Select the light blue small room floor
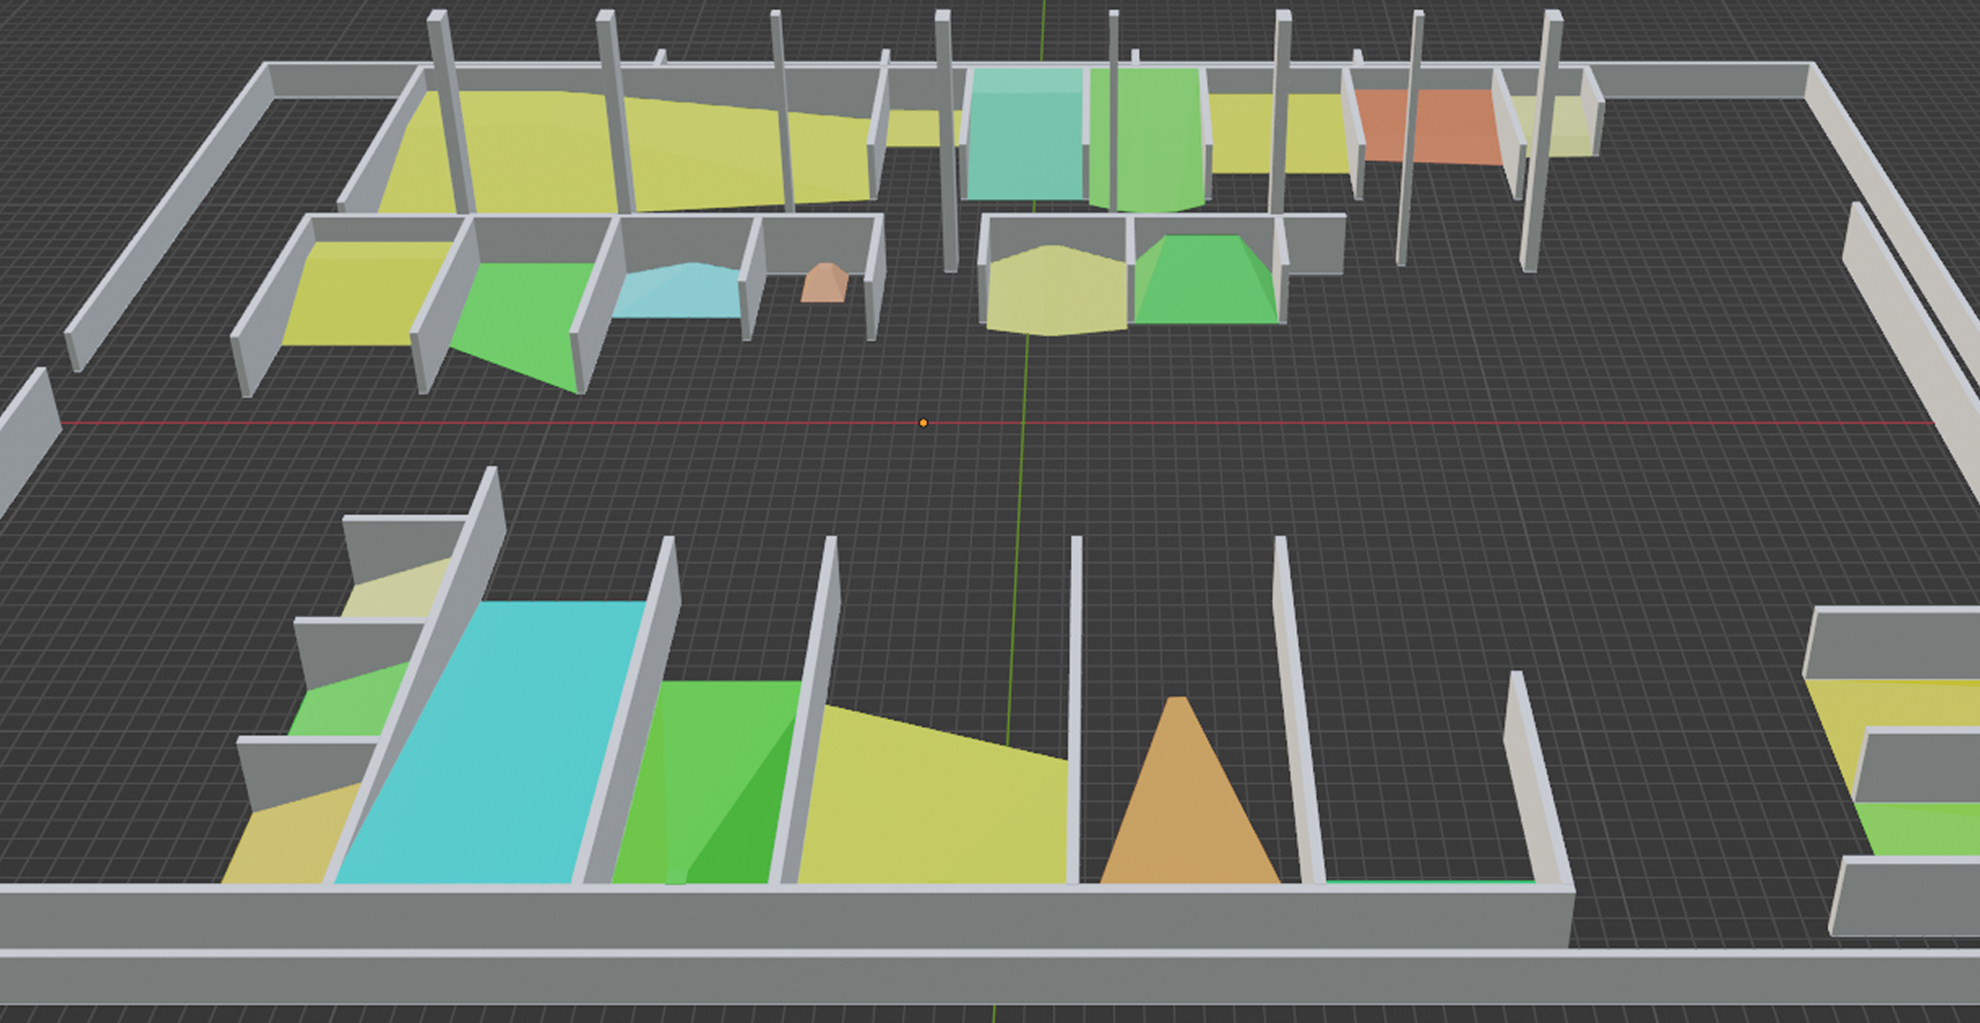This screenshot has height=1023, width=1980. point(680,294)
